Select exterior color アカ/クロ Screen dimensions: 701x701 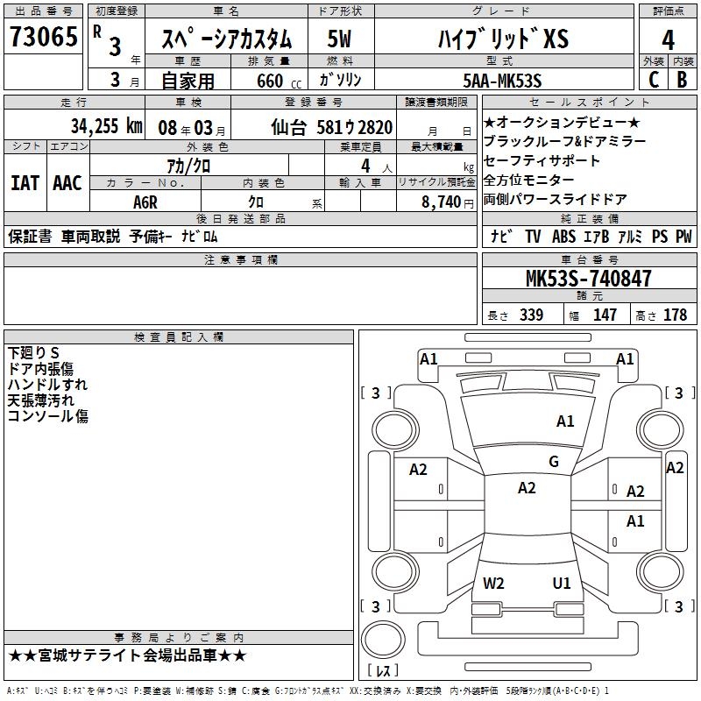pos(188,166)
